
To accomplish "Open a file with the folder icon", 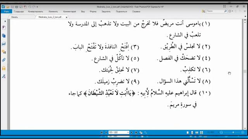I will [8, 7].
